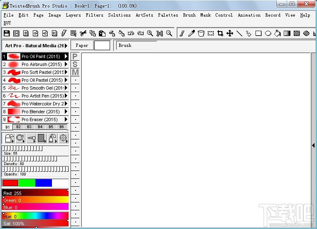The image size is (317, 229).
Task: Click the Zoom In magnifier icon
Action: coord(150,33)
